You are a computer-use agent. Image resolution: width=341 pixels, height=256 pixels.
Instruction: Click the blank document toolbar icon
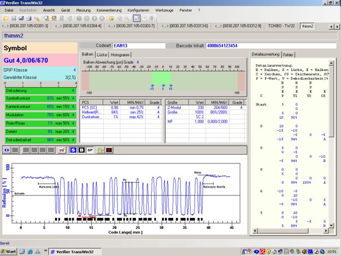[x=144, y=18]
